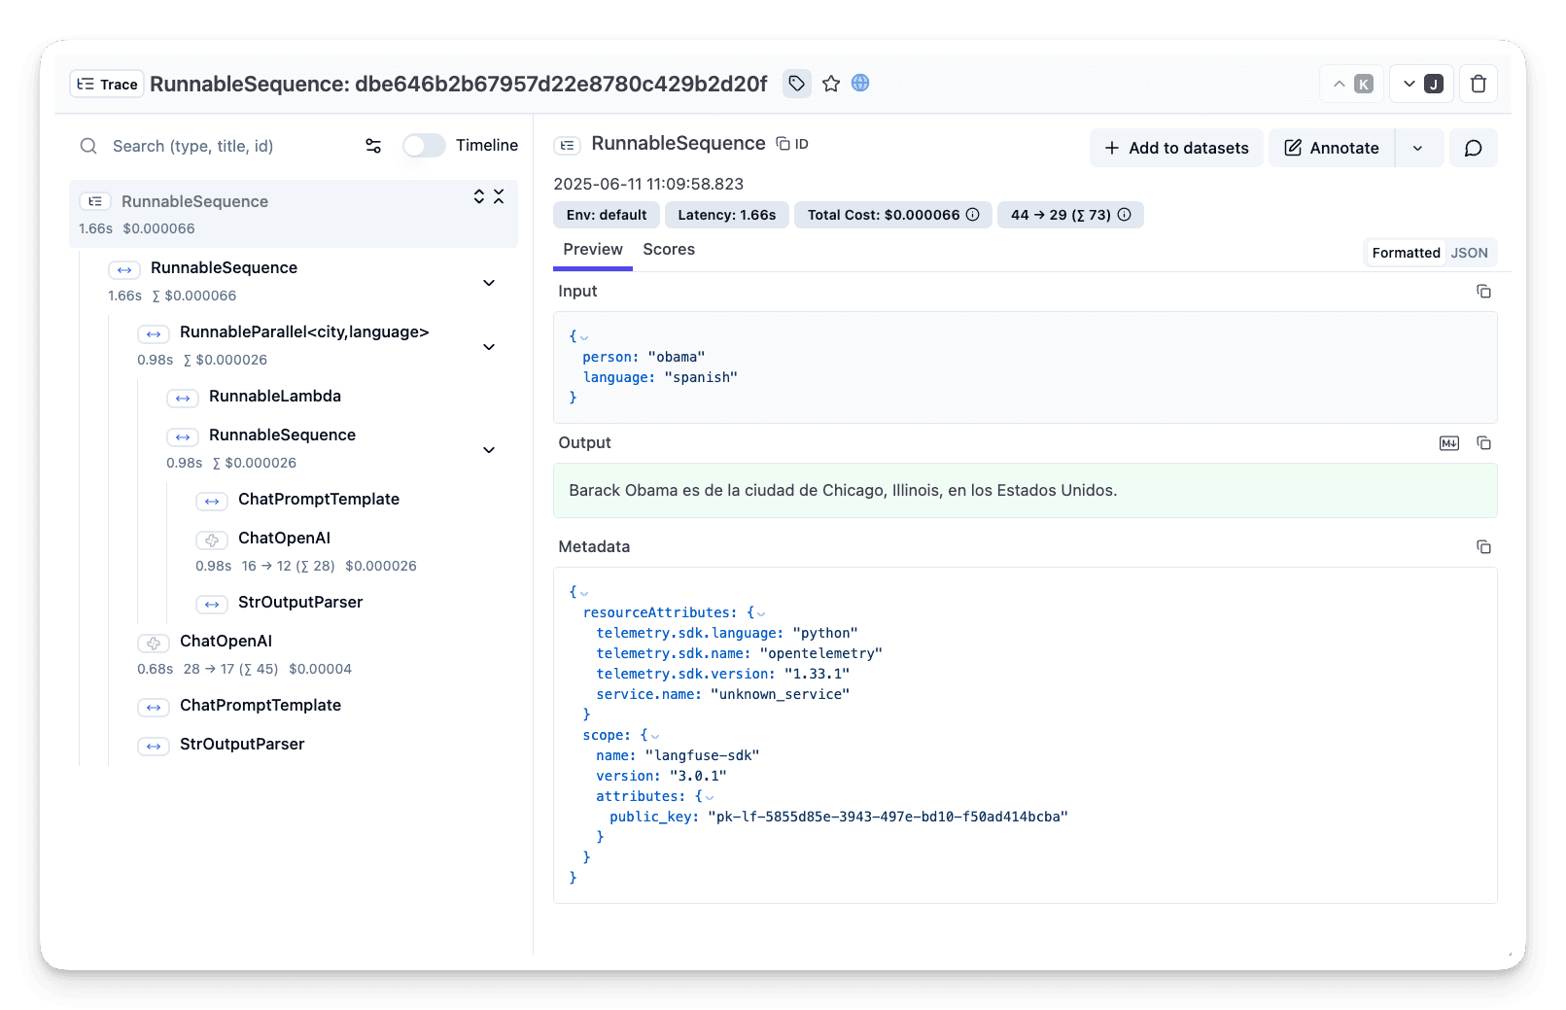
Task: Collapse the resourceAttributes object in Metadata
Action: [761, 613]
